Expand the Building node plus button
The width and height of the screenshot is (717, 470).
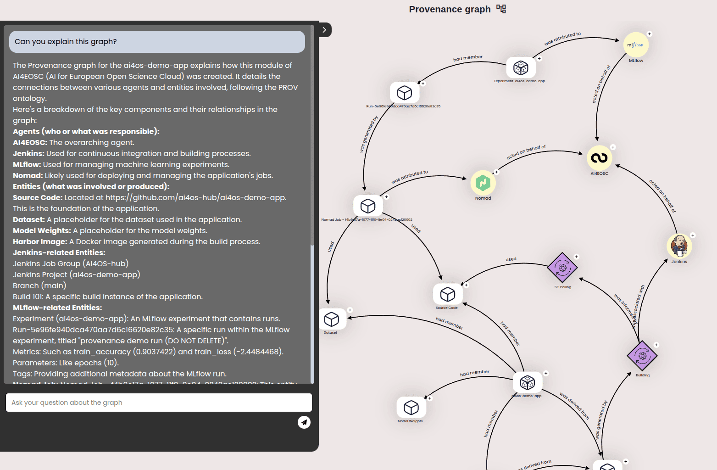tap(656, 345)
